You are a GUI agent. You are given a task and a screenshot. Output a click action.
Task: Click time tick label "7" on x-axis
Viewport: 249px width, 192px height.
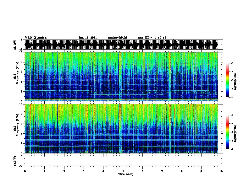click(x=162, y=171)
